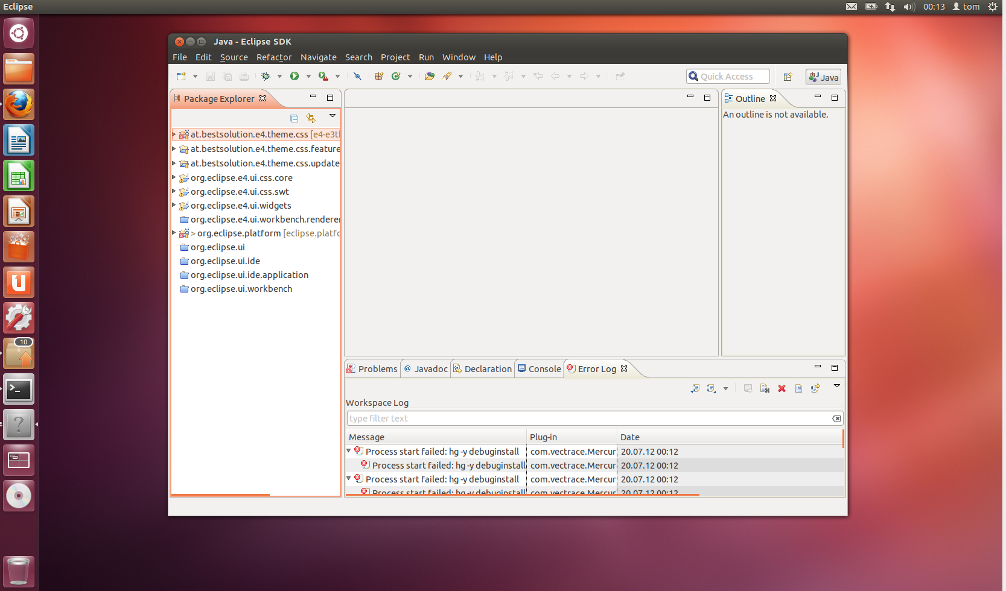
Task: Expand the org.eclipse.e4.ui.css.core project
Action: pos(174,177)
